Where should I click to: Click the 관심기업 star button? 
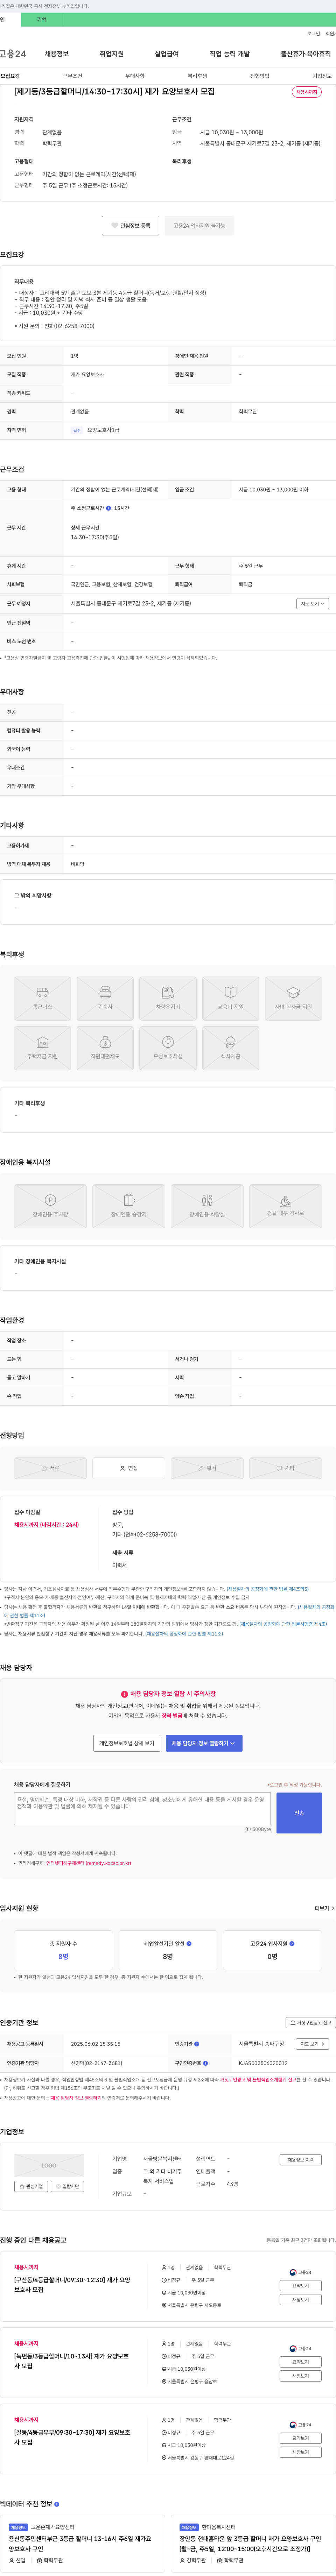[x=31, y=2186]
